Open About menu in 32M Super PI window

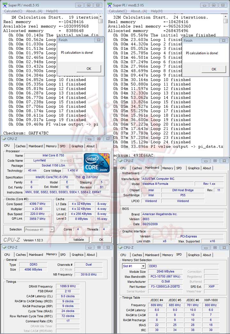coord(139,11)
